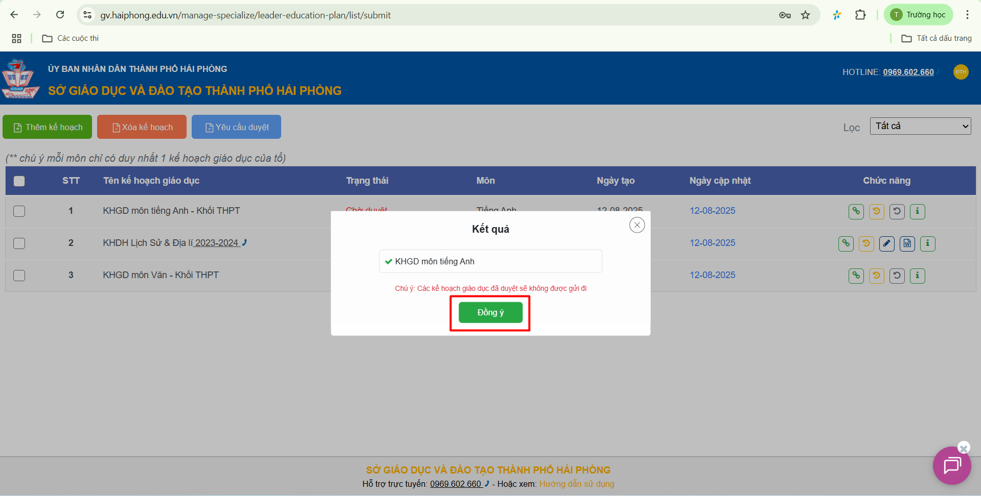Click Word export icon in row 2
The width and height of the screenshot is (981, 496).
click(907, 243)
